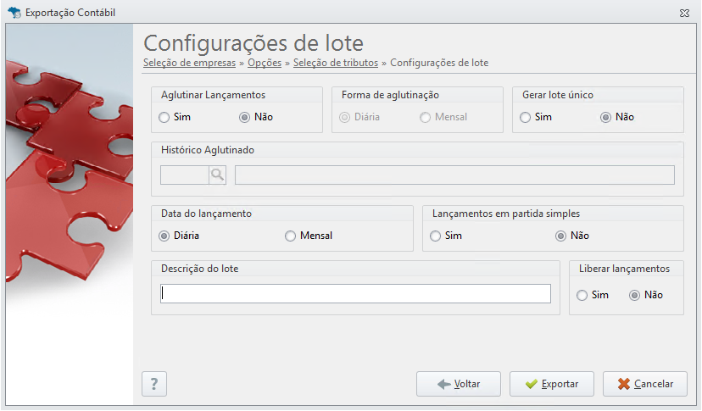Go to Seleção de empresas breadcrumb step
Image resolution: width=702 pixels, height=411 pixels.
tap(189, 63)
